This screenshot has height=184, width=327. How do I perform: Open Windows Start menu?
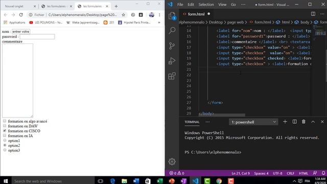6,181
